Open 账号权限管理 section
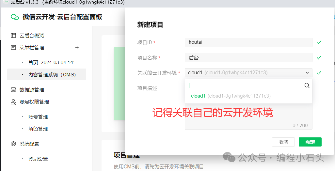 click(34, 102)
